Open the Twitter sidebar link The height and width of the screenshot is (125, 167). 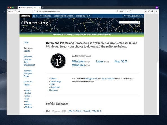coord(28,104)
